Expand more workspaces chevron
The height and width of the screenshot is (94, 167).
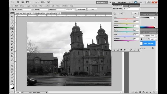pyautogui.click(x=129, y=2)
